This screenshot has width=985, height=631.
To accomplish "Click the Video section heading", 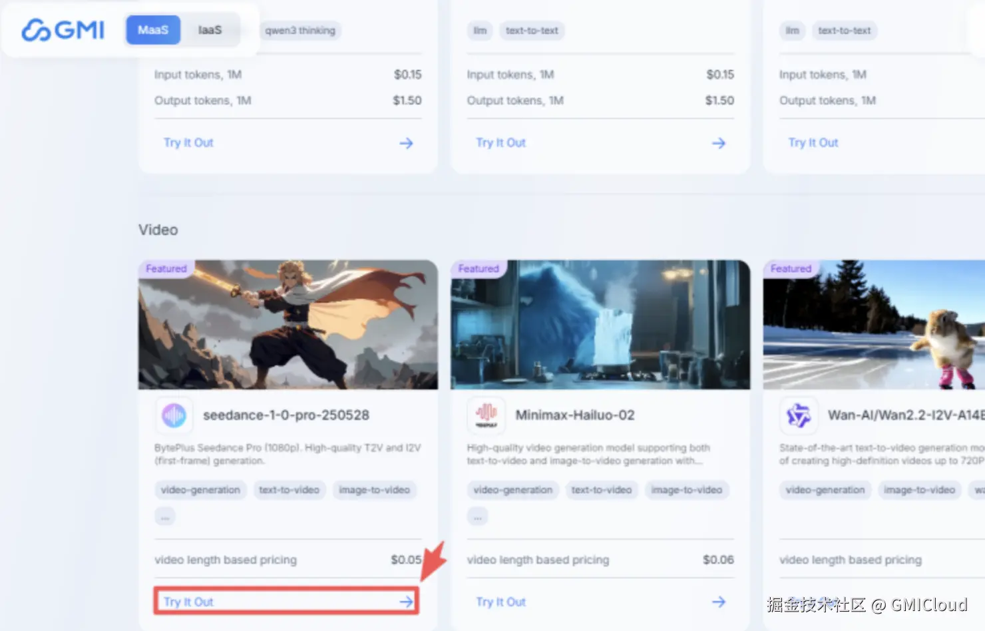I will pyautogui.click(x=158, y=230).
